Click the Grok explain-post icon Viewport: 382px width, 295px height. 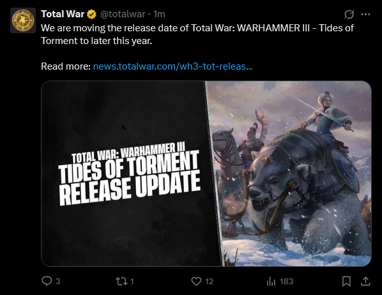(x=349, y=14)
